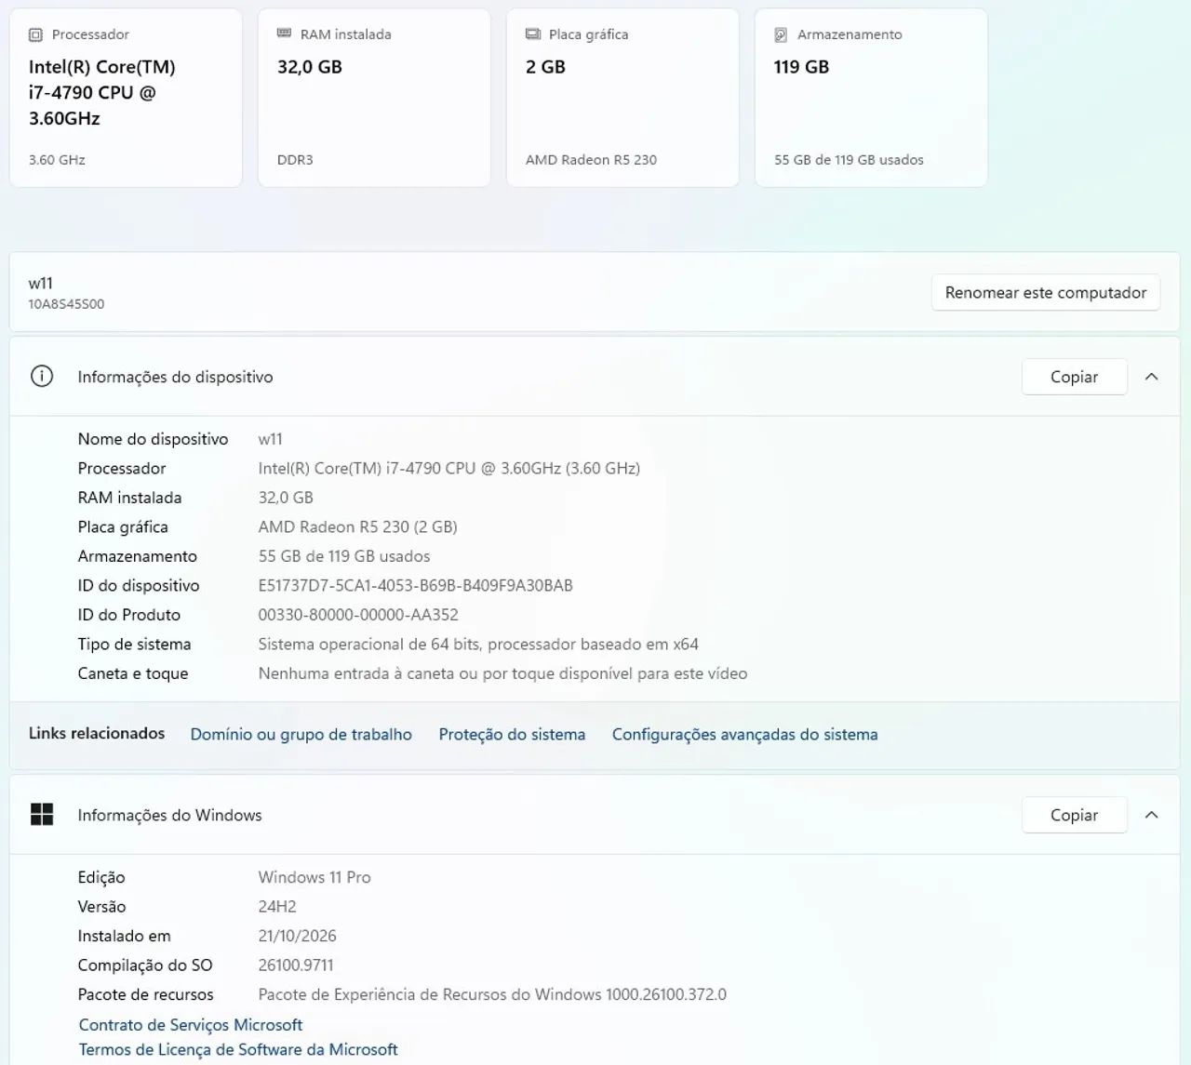Select the Tipo de sistema 64 bits value
The image size is (1191, 1065).
[478, 645]
